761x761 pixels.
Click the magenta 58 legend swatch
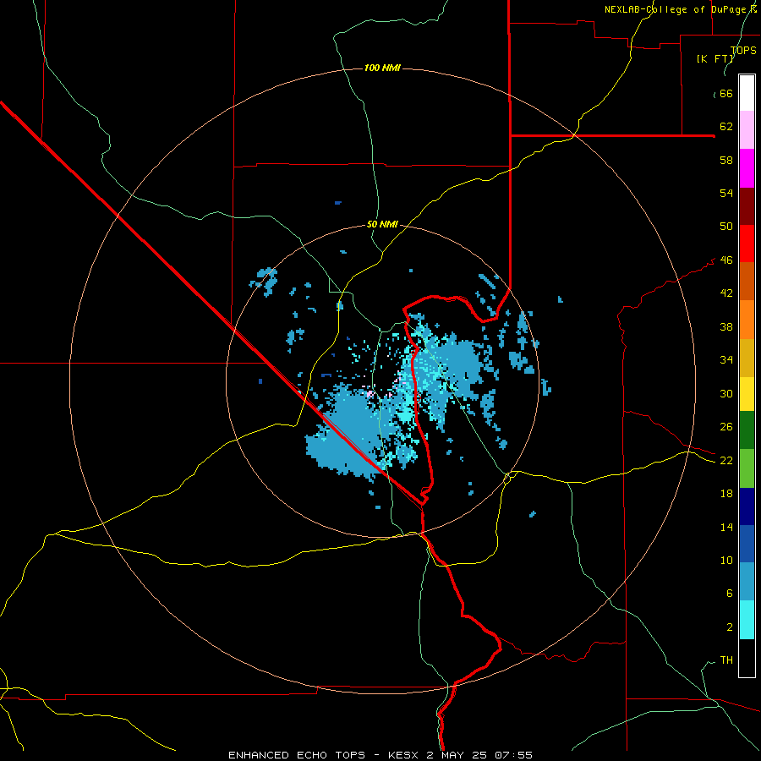747,168
